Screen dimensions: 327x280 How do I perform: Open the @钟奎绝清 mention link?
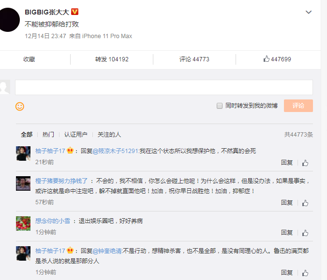(x=107, y=251)
